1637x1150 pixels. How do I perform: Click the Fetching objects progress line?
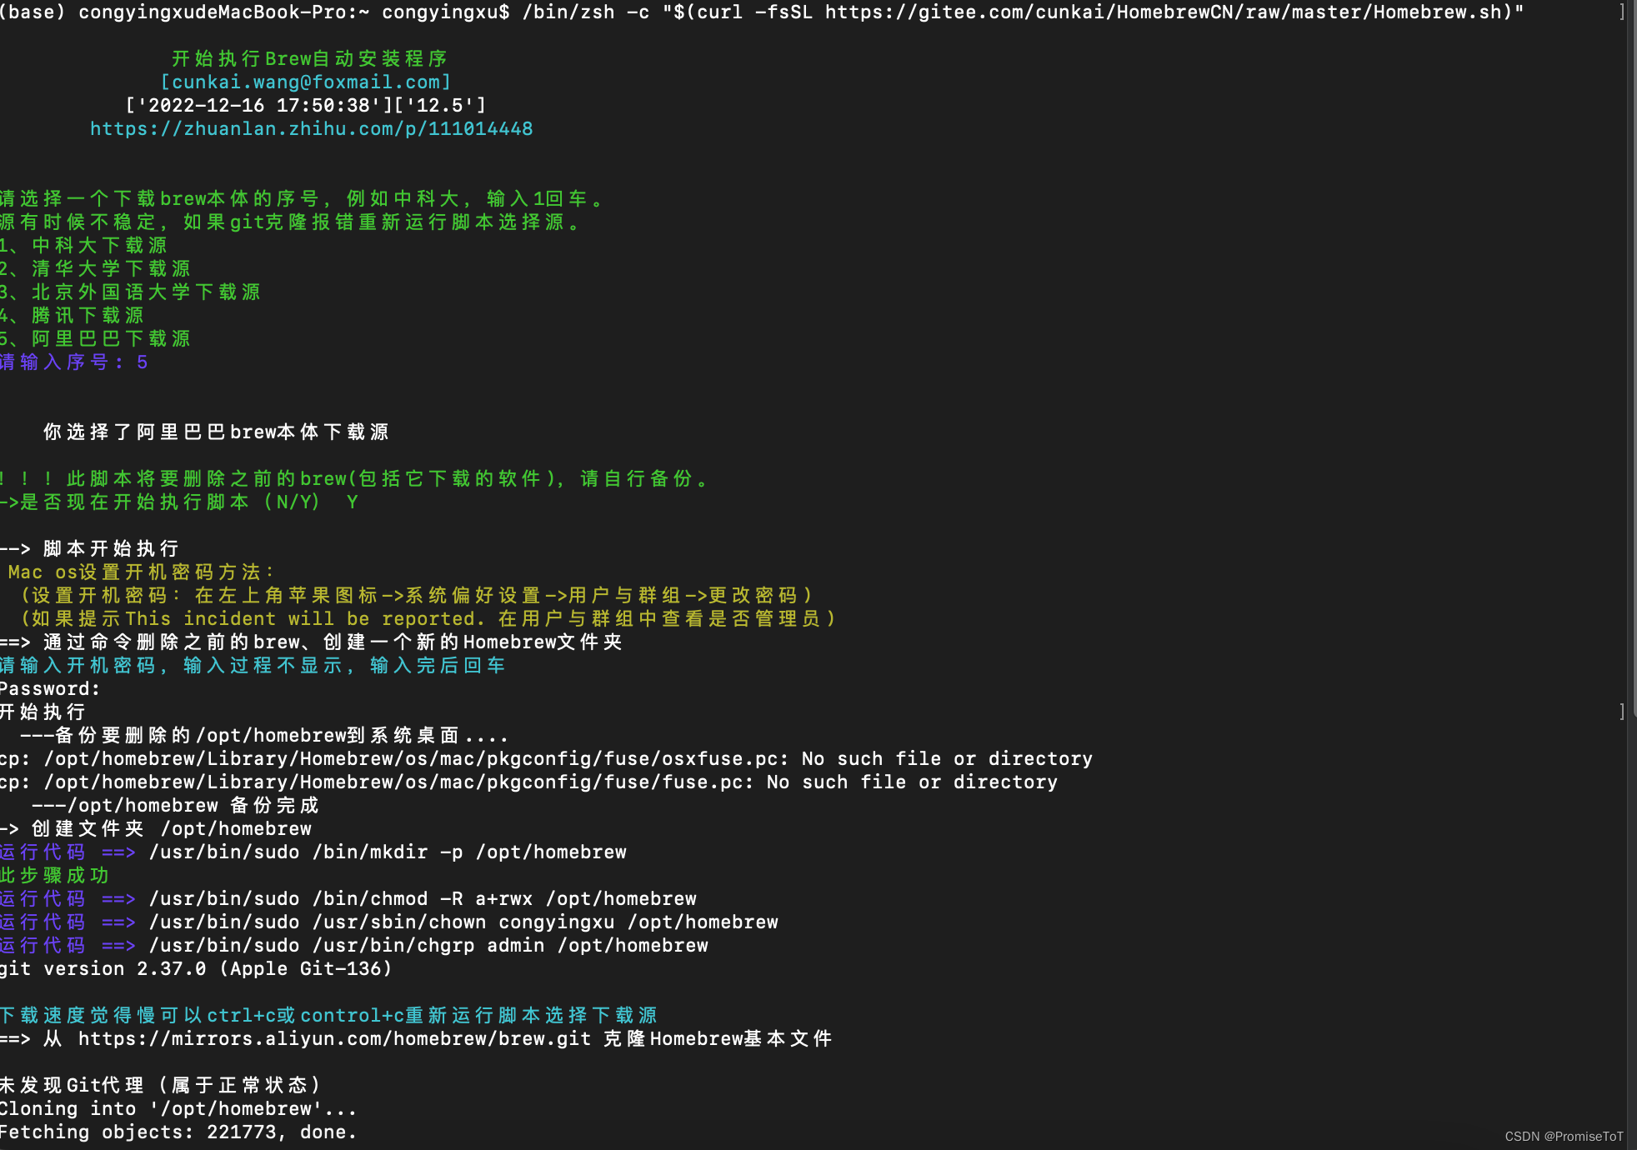click(x=178, y=1132)
